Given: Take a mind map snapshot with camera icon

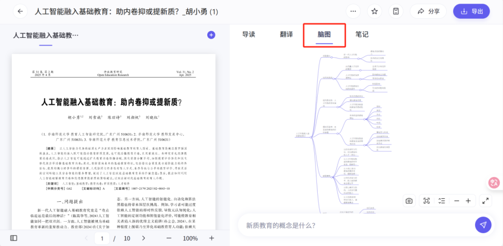Looking at the screenshot, I should (409, 201).
